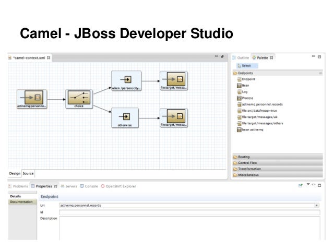Viewport: 333px width, 250px height.
Task: Minimize the Properties panel
Action: click(314, 185)
